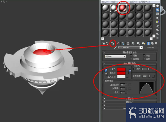166x122 pixels.
Task: Click the 不透明度 map button
Action: pos(153,76)
